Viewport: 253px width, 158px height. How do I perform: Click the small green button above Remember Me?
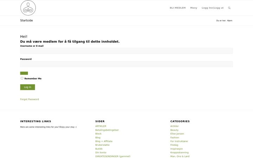24,73
